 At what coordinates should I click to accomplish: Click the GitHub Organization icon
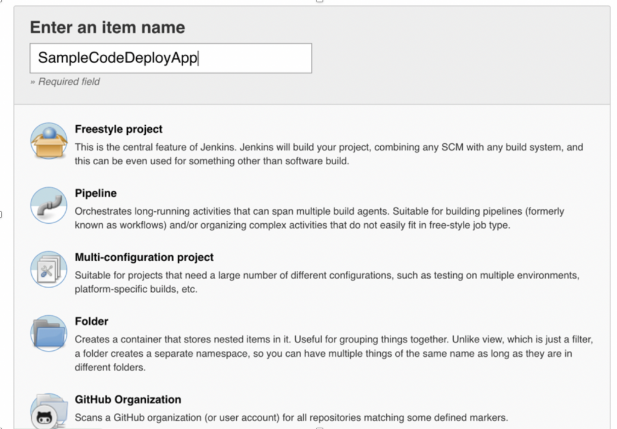(x=49, y=411)
